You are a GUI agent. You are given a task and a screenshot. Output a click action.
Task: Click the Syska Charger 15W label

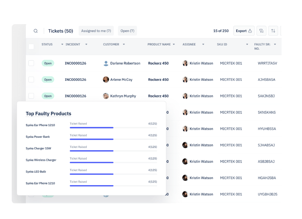pos(39,149)
